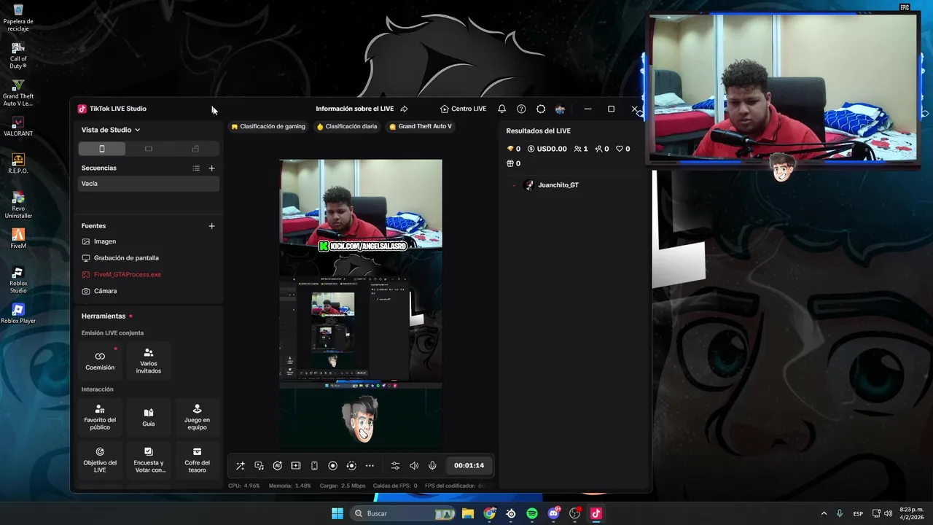Start recording with the record circle icon
This screenshot has width=933, height=525.
[x=332, y=465]
